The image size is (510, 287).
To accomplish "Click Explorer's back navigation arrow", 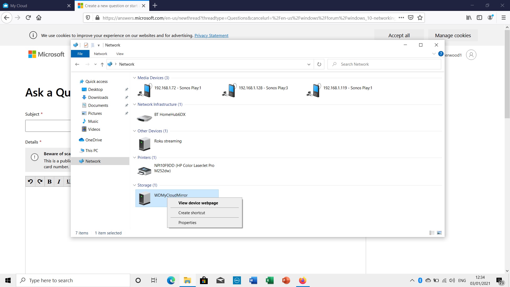I will coord(77,64).
